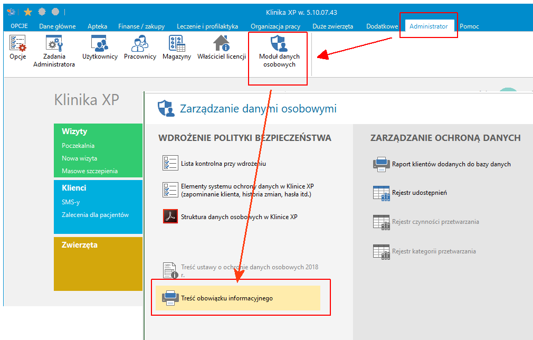
Task: Click the gear-shaped quick-access icon
Action: [42, 12]
